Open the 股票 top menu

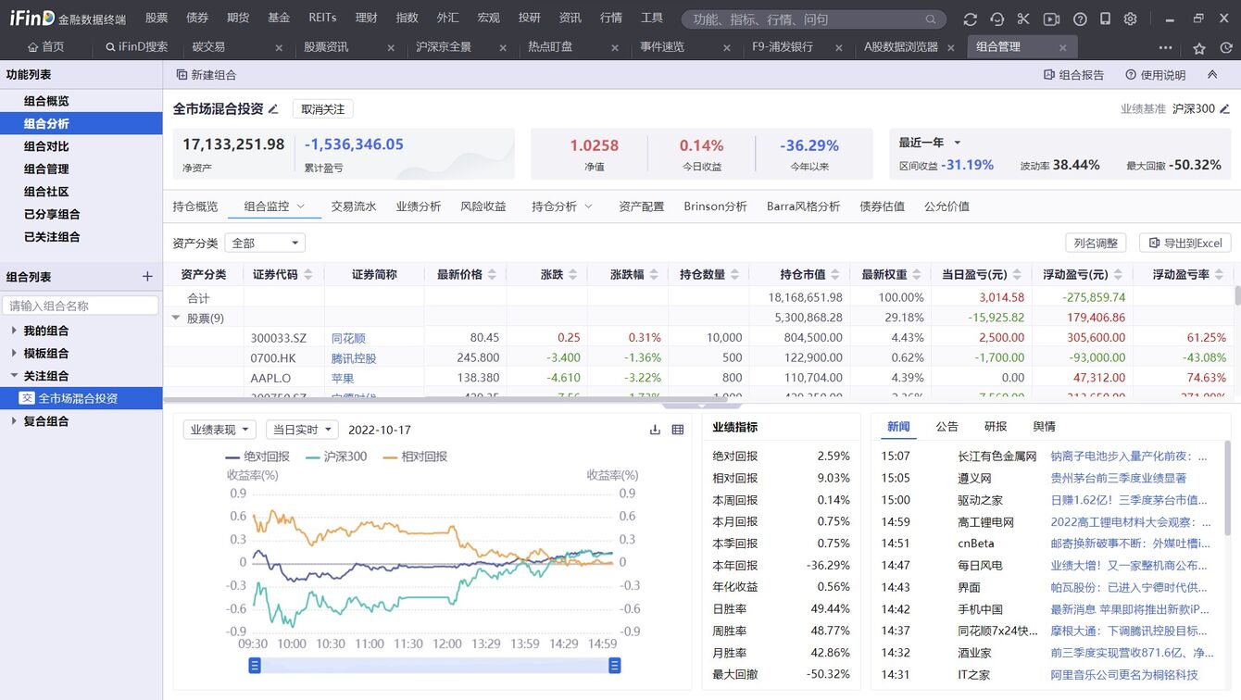tap(157, 18)
